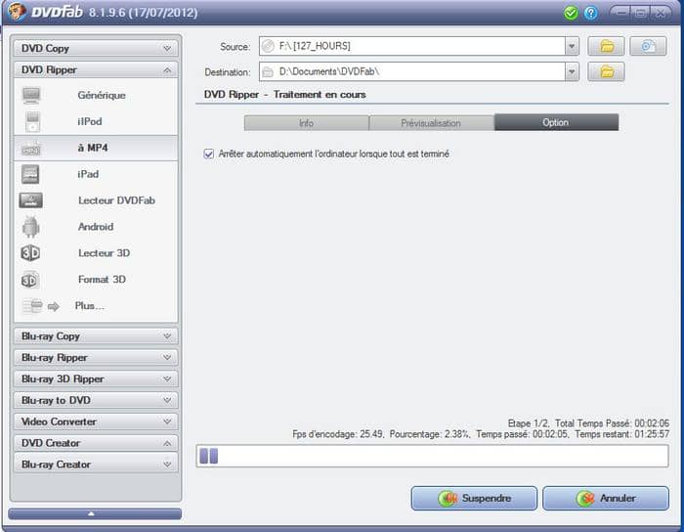This screenshot has height=532, width=684.
Task: Click the source disc image icon button
Action: pos(648,46)
